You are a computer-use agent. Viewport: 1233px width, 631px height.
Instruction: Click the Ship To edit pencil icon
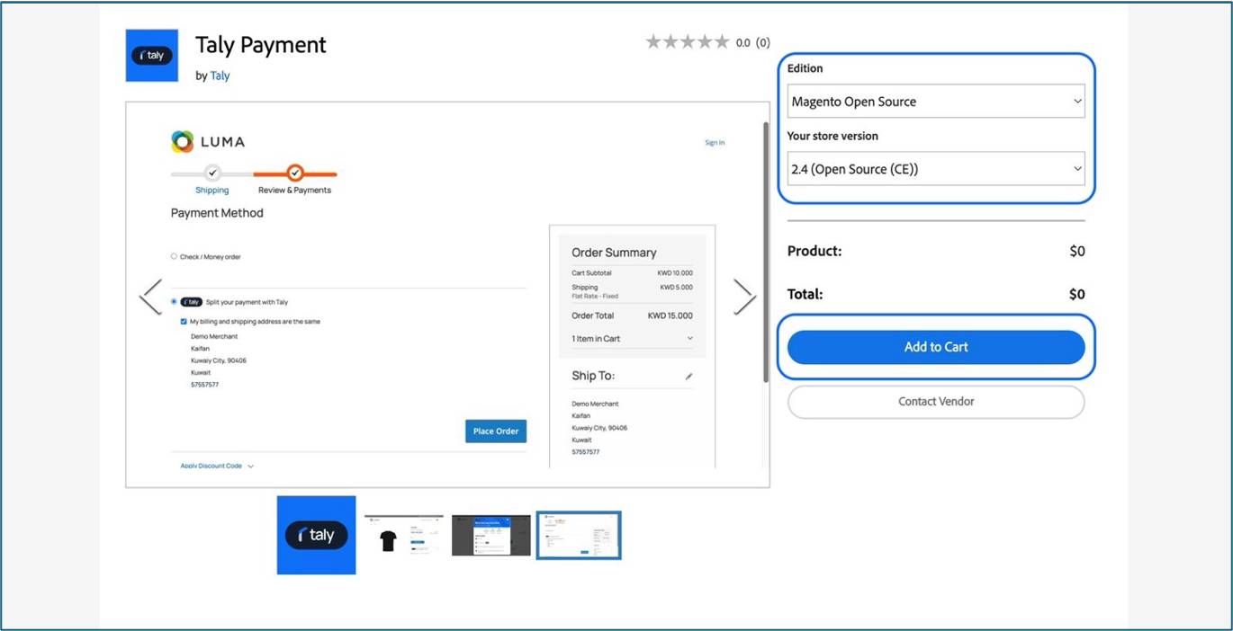688,377
